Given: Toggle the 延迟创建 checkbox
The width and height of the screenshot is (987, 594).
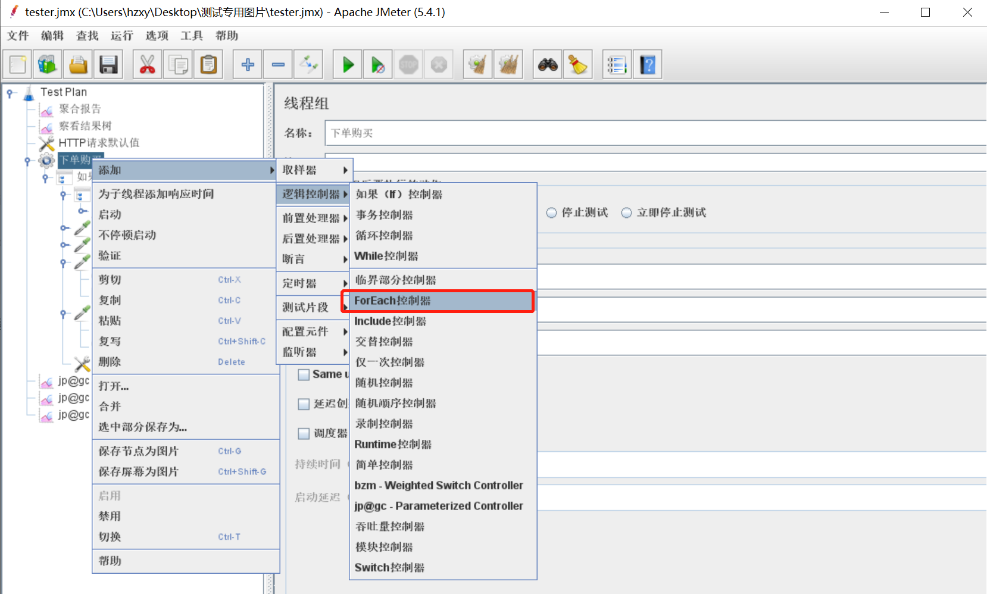Looking at the screenshot, I should [304, 404].
